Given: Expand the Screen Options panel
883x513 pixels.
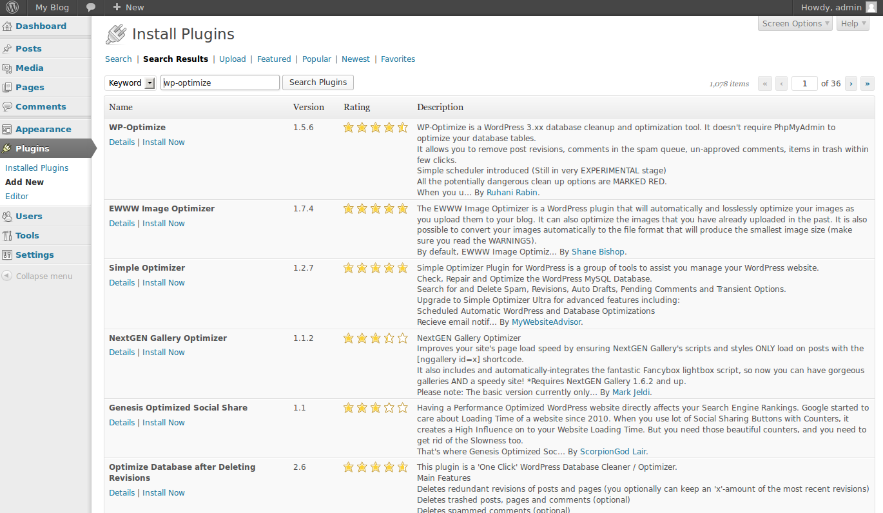Looking at the screenshot, I should 795,24.
